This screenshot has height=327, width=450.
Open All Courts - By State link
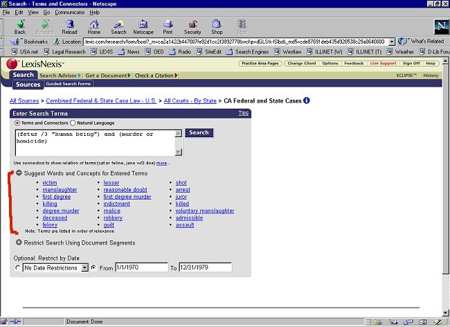190,100
